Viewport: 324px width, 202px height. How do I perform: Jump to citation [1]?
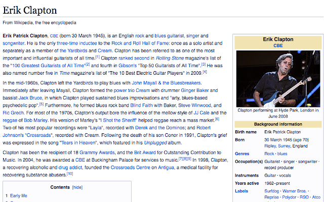[x=97, y=57]
